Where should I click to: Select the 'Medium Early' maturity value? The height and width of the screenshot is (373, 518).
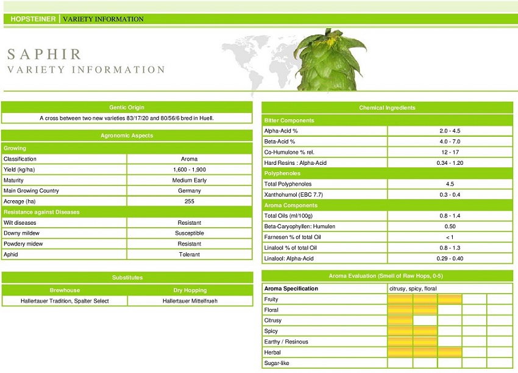click(x=190, y=180)
